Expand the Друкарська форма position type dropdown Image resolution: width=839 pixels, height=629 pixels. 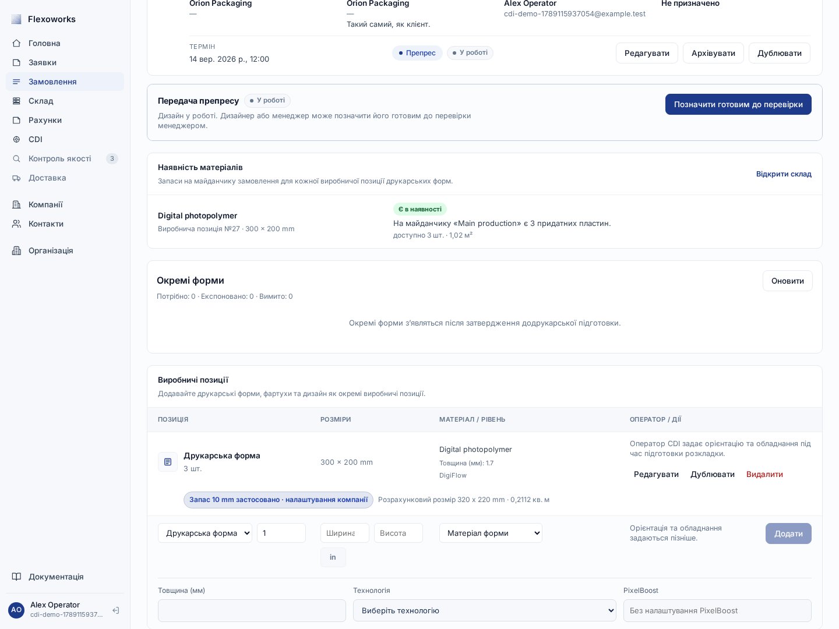(205, 533)
